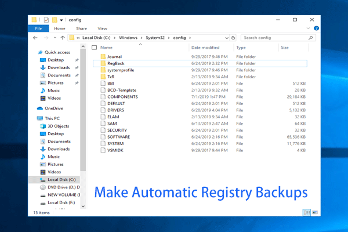Click the navigation pane scrollbar thumb
This screenshot has height=232, width=348.
tap(83, 110)
